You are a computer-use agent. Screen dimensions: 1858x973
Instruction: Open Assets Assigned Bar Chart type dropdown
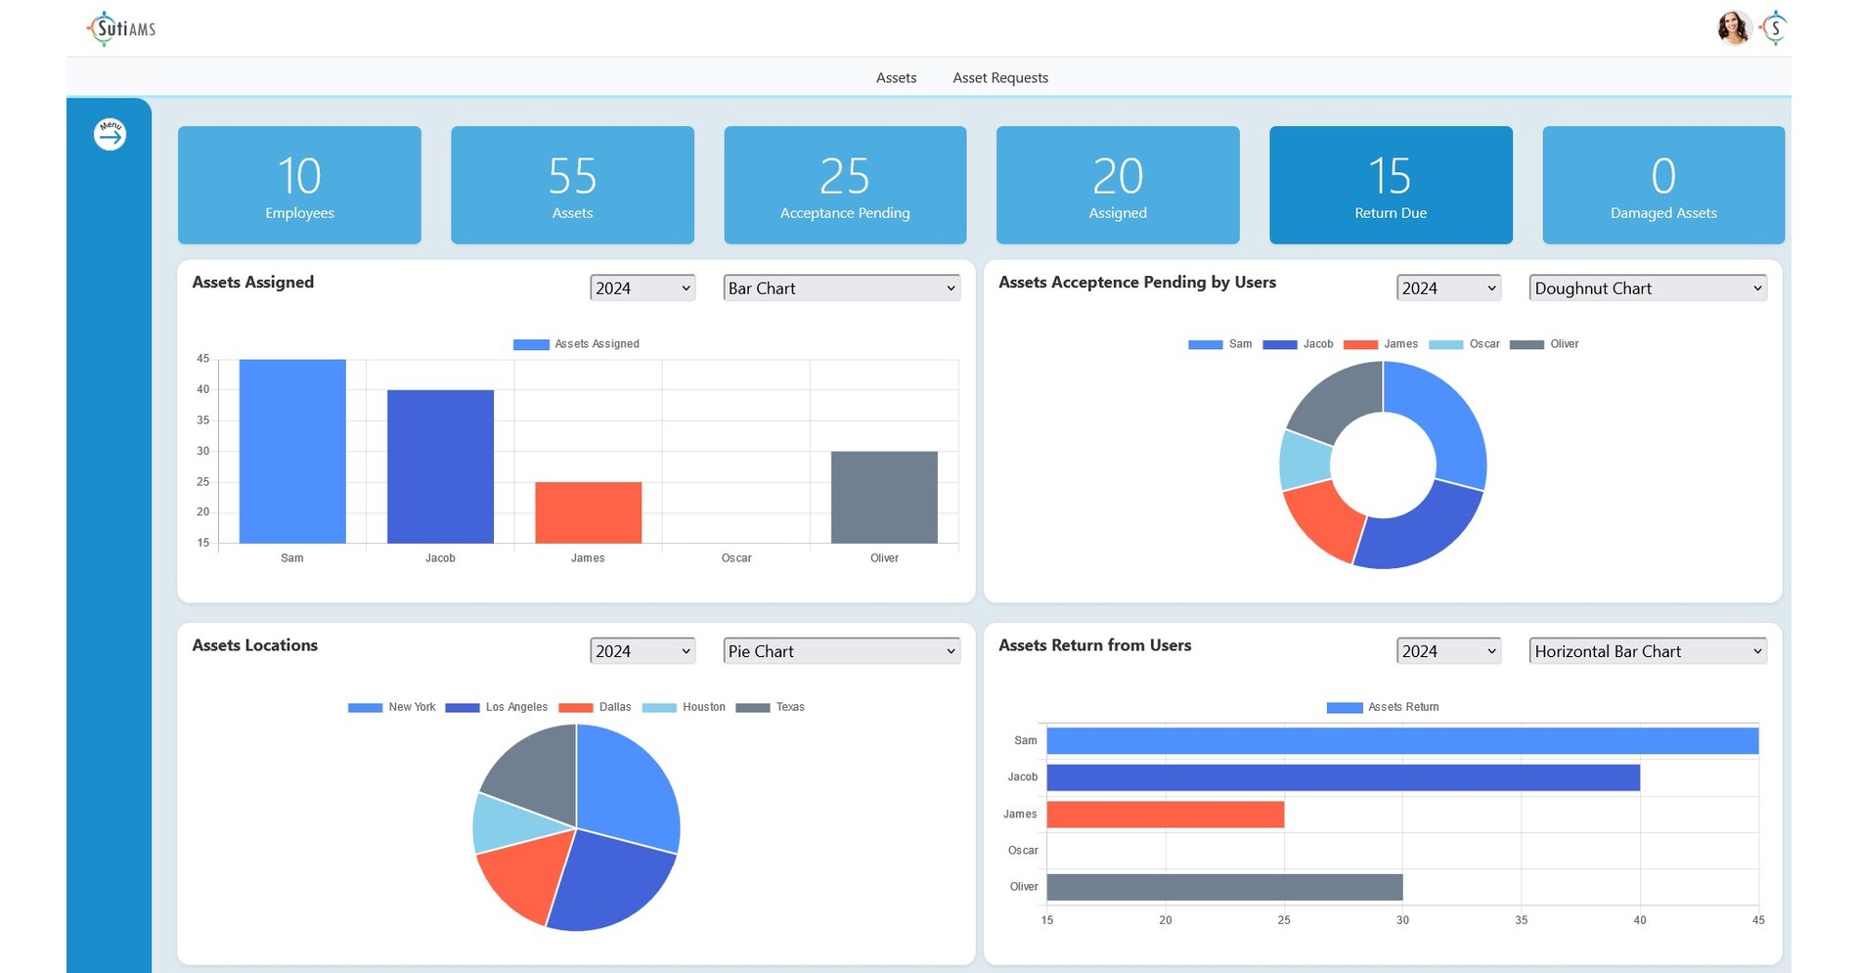coord(841,287)
